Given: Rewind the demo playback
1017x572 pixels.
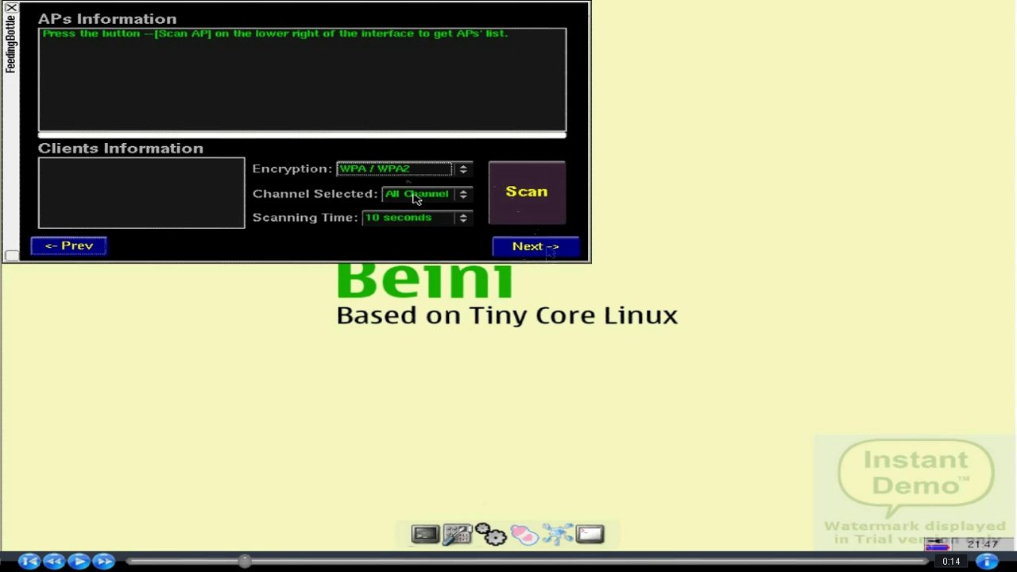Looking at the screenshot, I should coord(54,562).
